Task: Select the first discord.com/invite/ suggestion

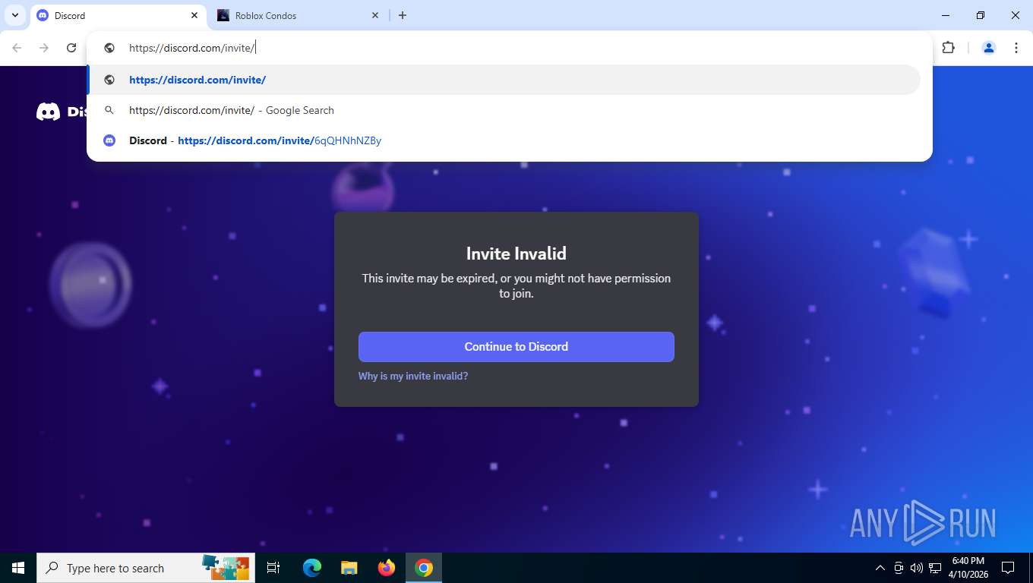Action: pos(504,80)
